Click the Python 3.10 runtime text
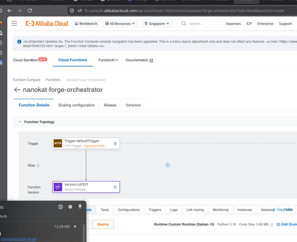The image size is (297, 242). tap(226, 224)
